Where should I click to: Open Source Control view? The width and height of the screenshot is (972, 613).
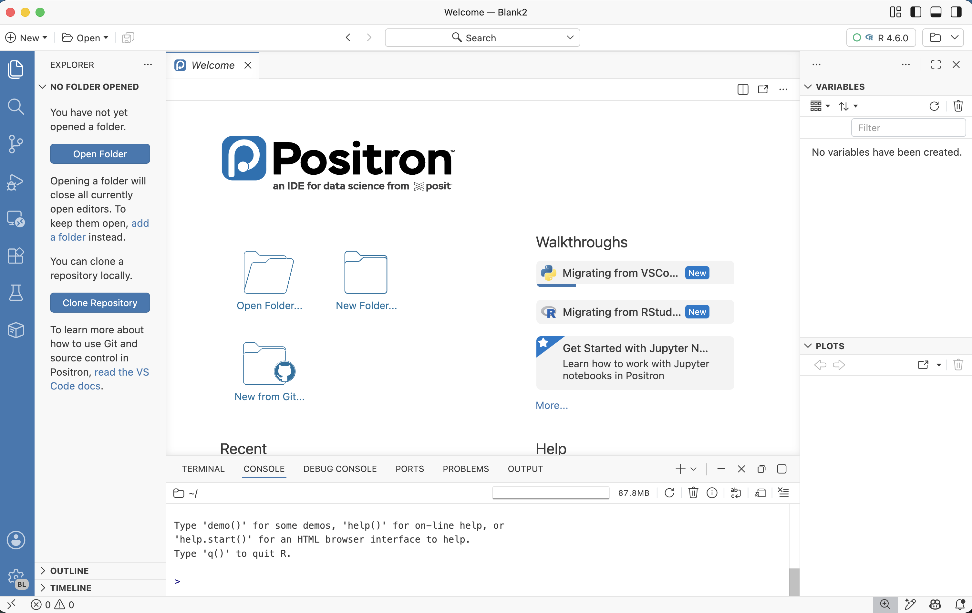(16, 144)
